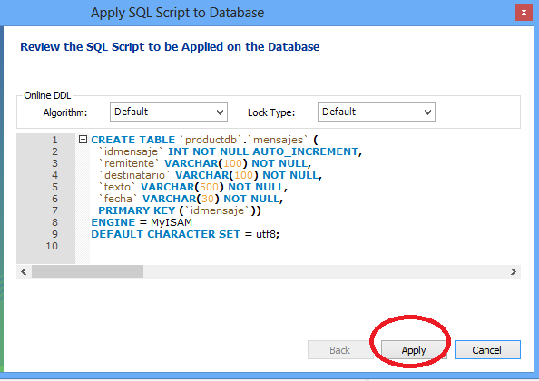Viewport: 539px width, 381px height.
Task: Click the Algorithm label
Action: (65, 112)
